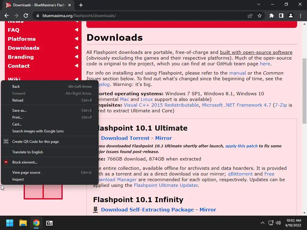Screen dimensions: 307x230
Task: Click the Chrome taskbar icon
Action: (x=36, y=223)
